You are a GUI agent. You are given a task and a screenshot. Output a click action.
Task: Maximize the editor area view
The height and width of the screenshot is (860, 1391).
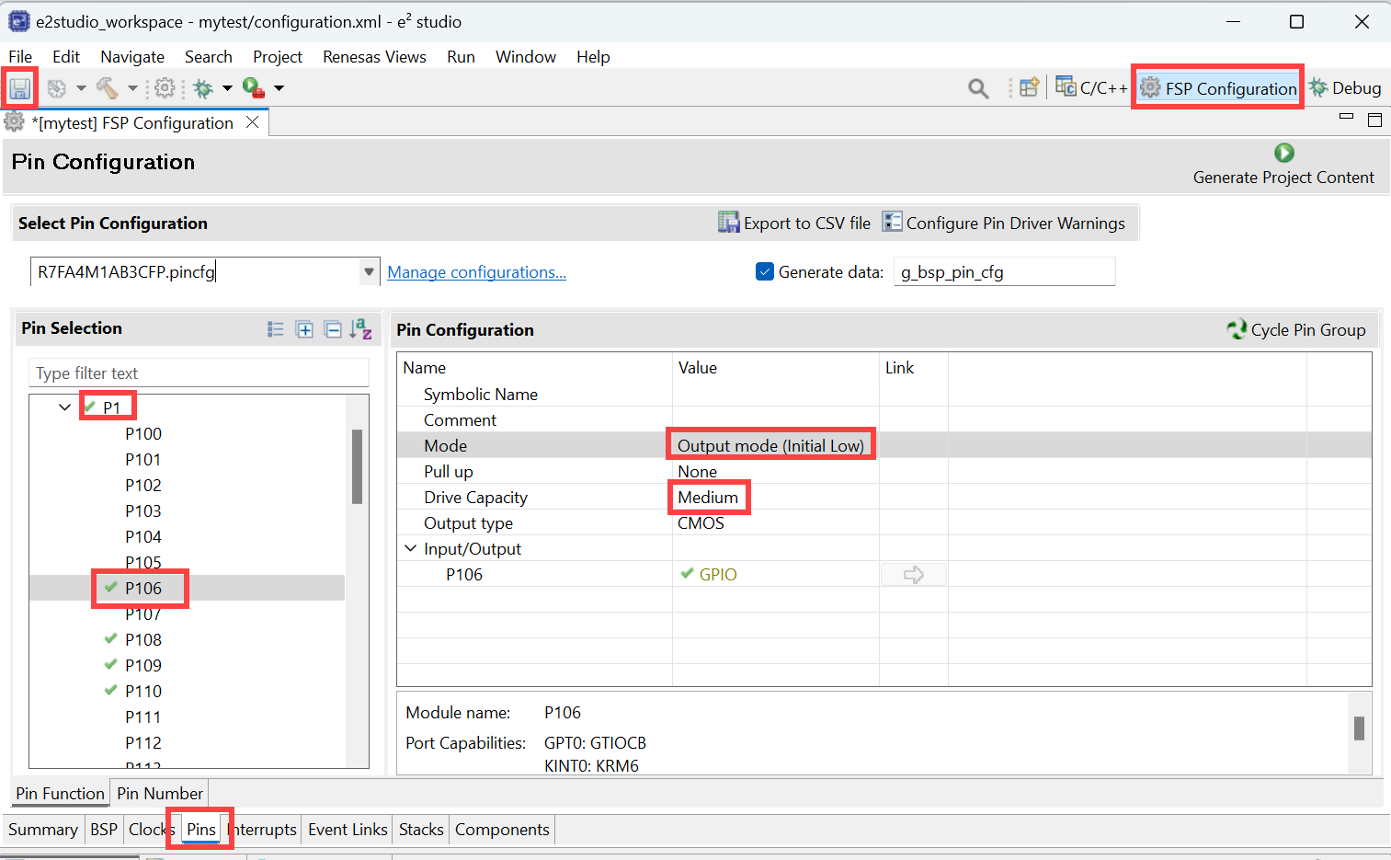click(x=1375, y=120)
